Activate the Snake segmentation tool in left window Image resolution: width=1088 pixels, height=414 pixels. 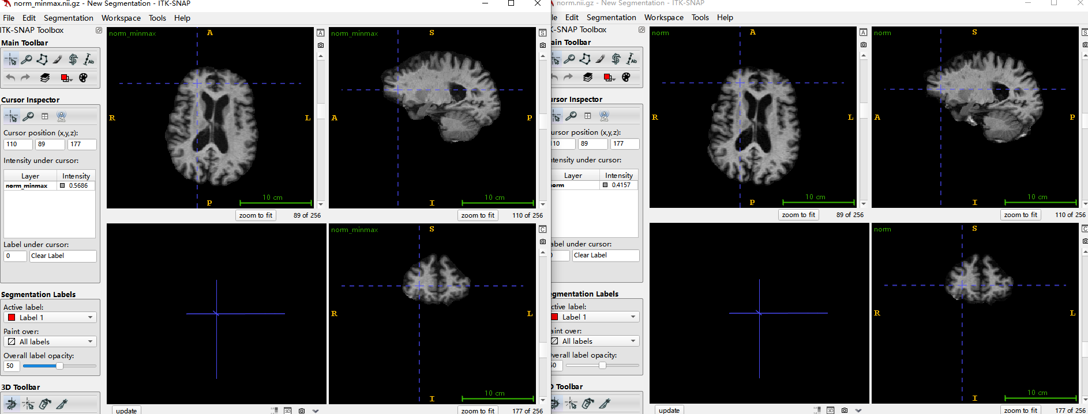(x=73, y=59)
